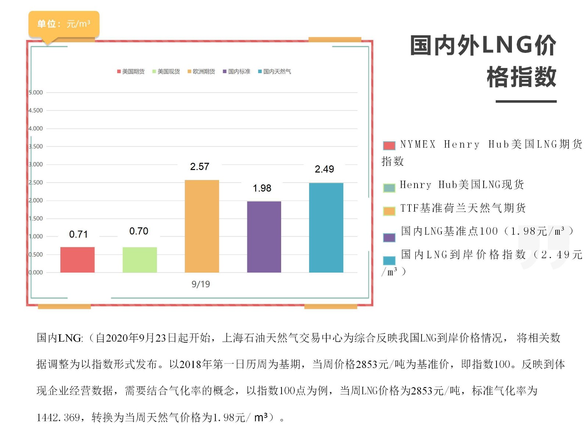588x440 pixels.
Task: Click the blue 国内天然气 legend swatch
Action: (x=260, y=71)
